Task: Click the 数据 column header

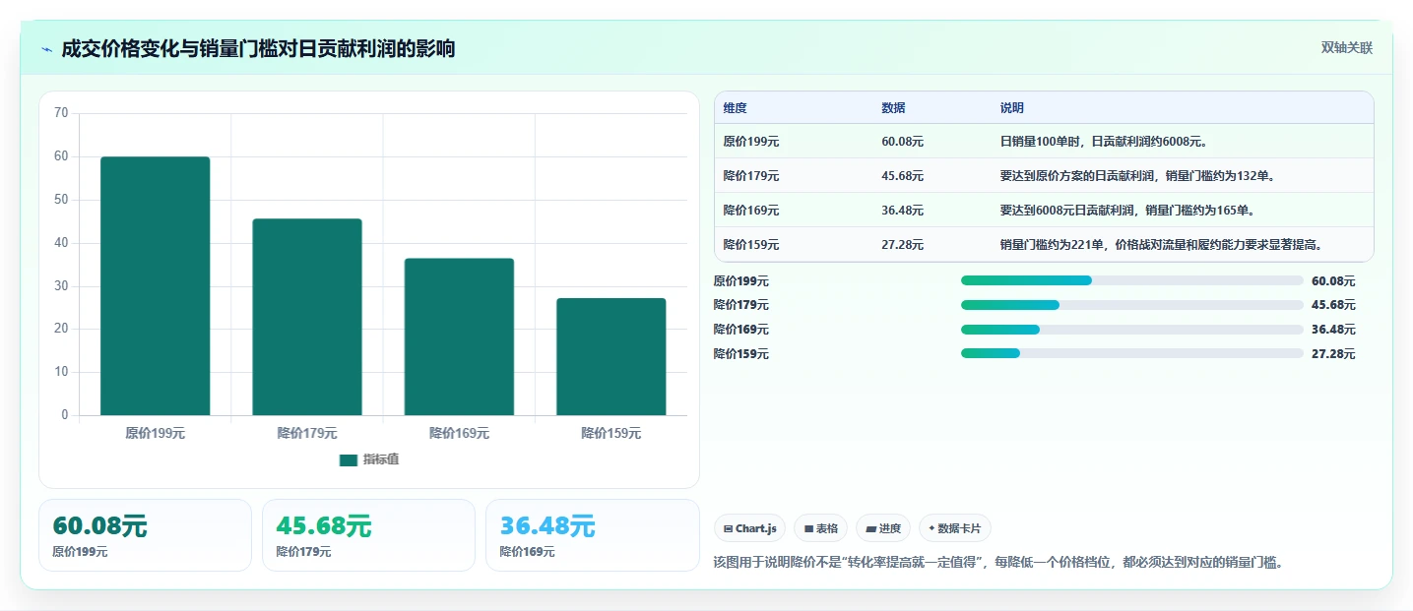Action: click(893, 108)
